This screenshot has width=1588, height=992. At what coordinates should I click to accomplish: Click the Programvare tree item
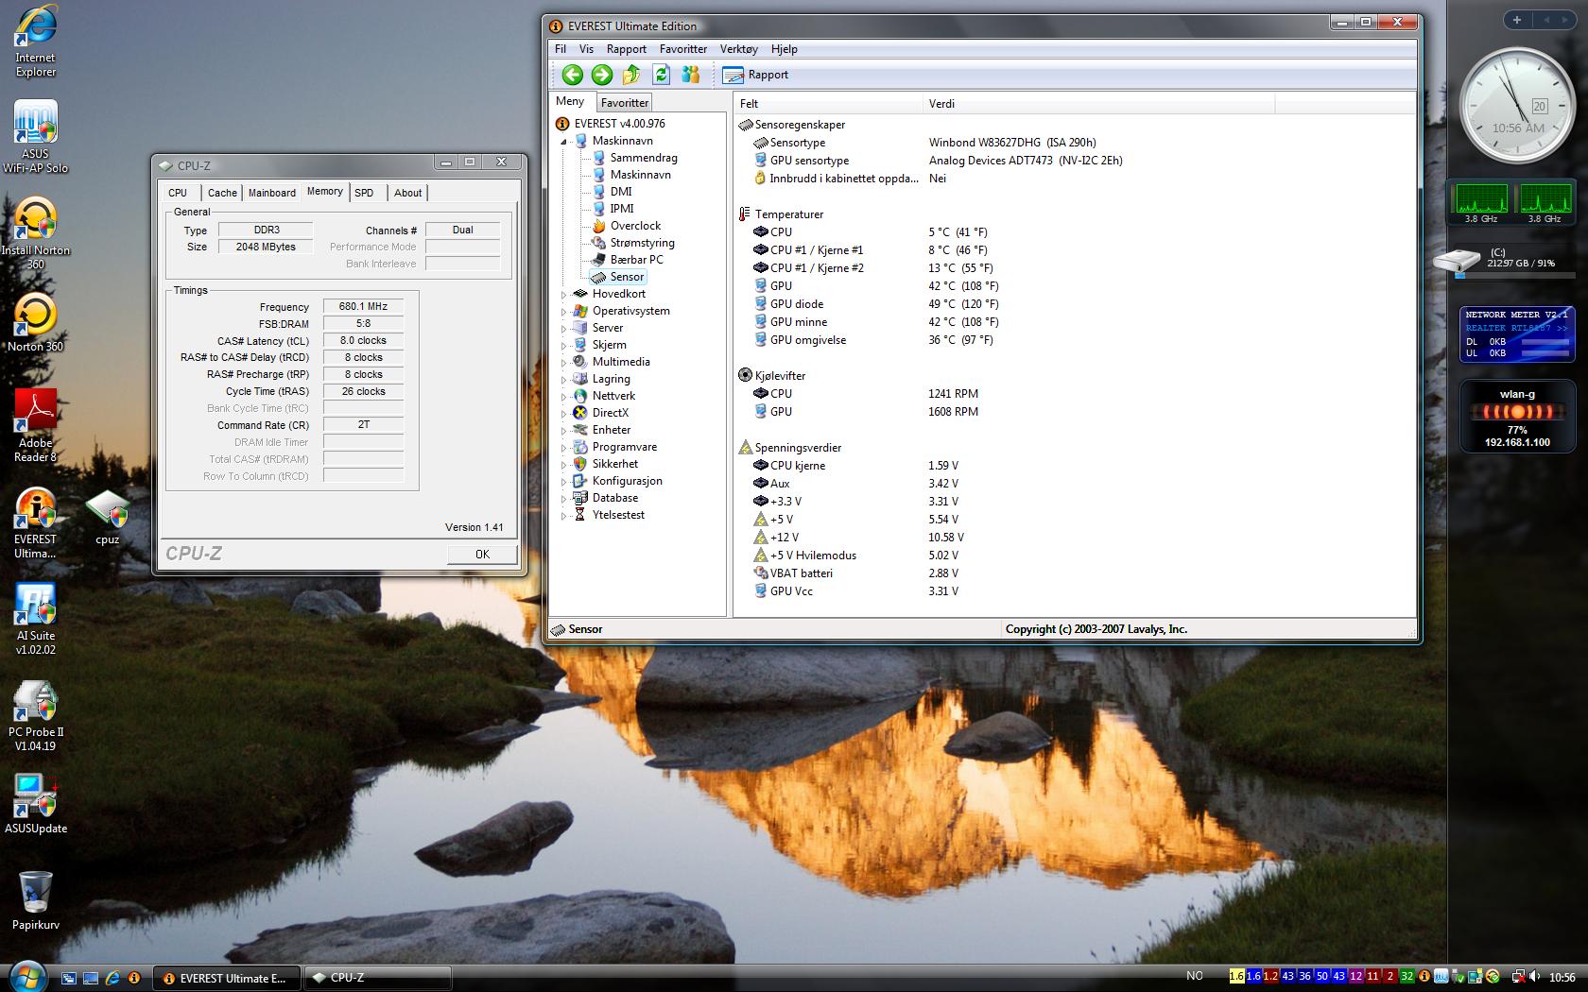click(x=624, y=447)
